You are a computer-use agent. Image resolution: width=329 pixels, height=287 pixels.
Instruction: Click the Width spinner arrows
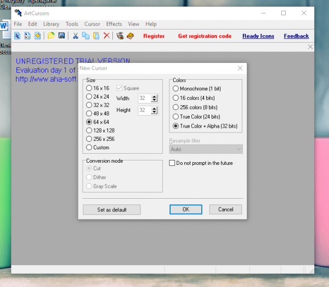[x=155, y=99]
